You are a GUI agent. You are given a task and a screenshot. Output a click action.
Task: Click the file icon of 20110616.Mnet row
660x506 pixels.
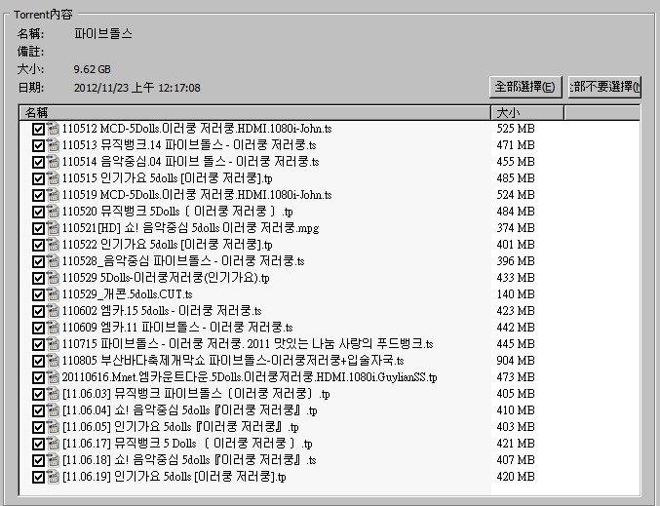53,377
